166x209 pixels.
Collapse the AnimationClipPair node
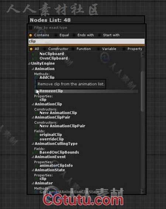pos(33,118)
